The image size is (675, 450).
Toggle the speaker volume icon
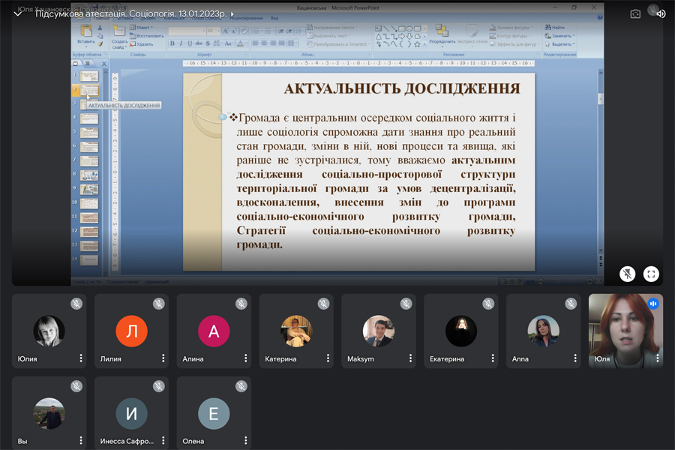661,13
